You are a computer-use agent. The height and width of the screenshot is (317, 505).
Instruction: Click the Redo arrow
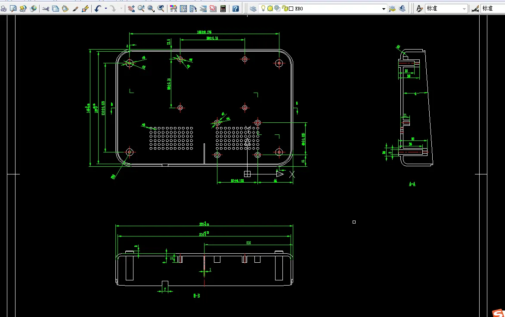pos(113,9)
